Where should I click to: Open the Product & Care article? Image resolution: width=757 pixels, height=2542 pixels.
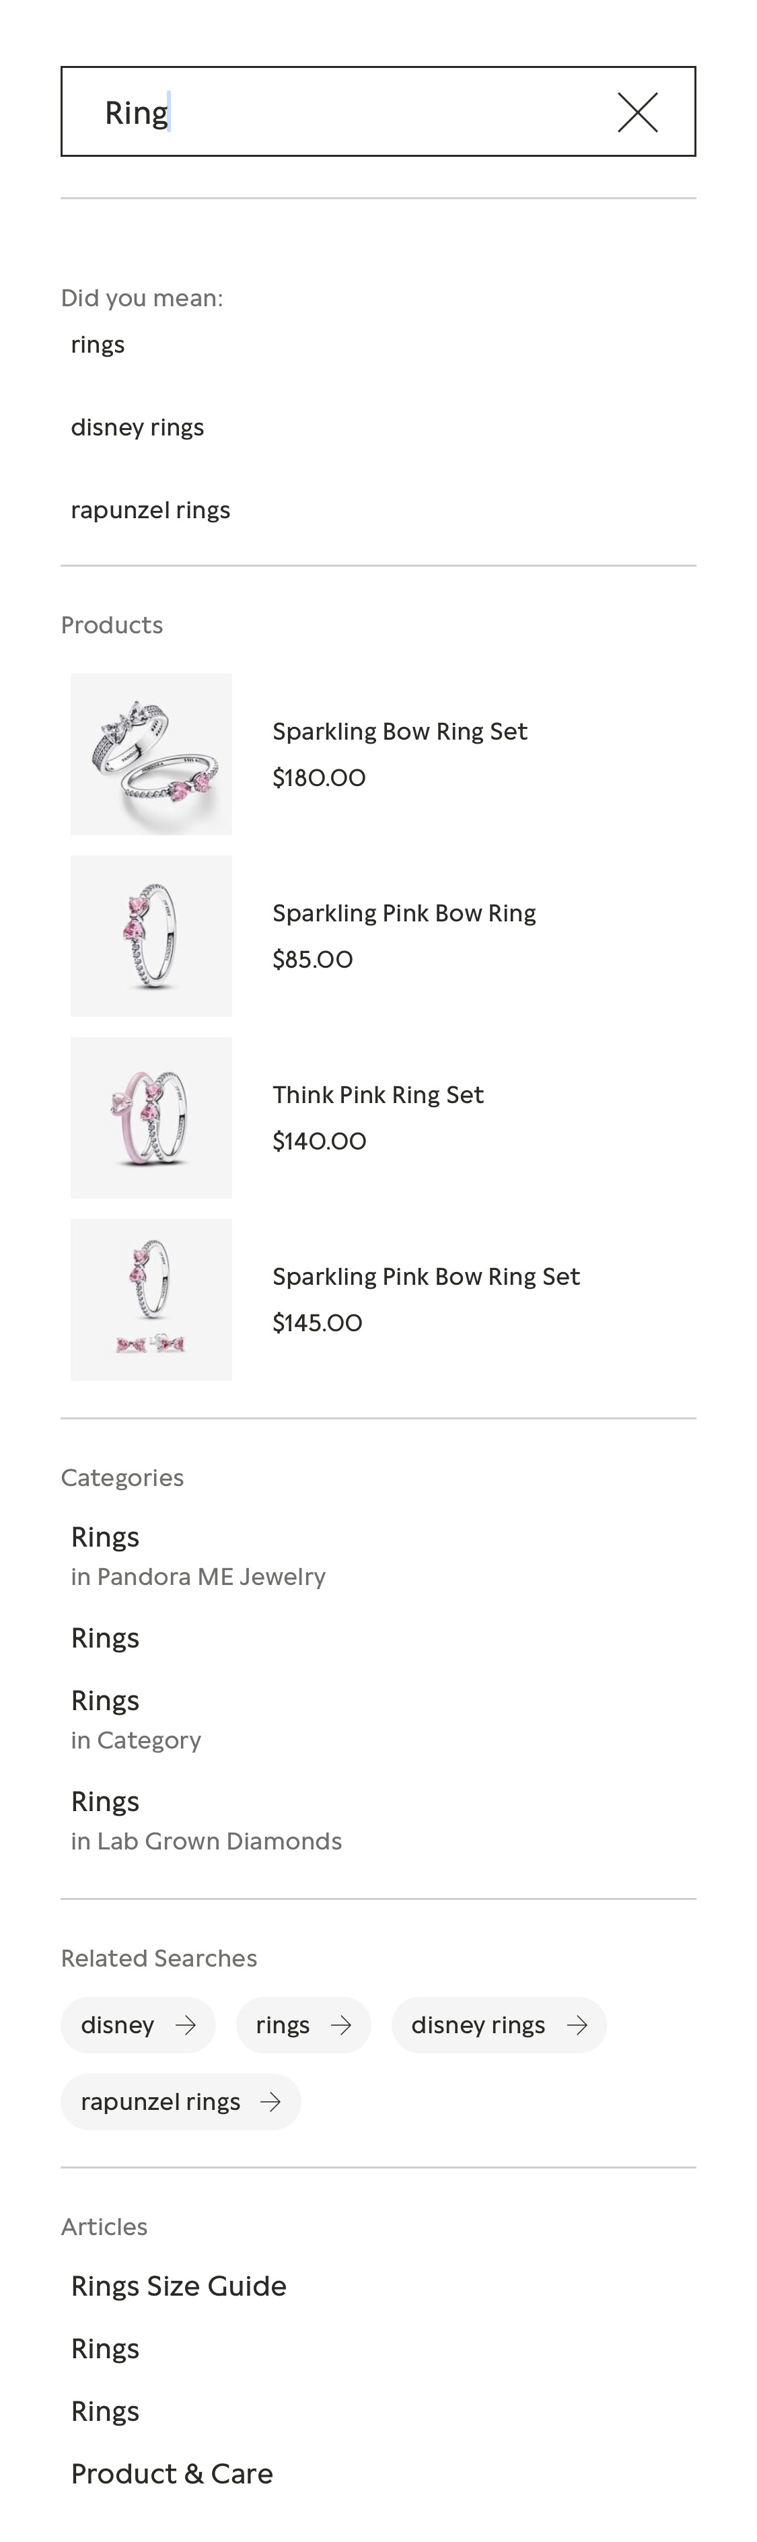(x=172, y=2473)
